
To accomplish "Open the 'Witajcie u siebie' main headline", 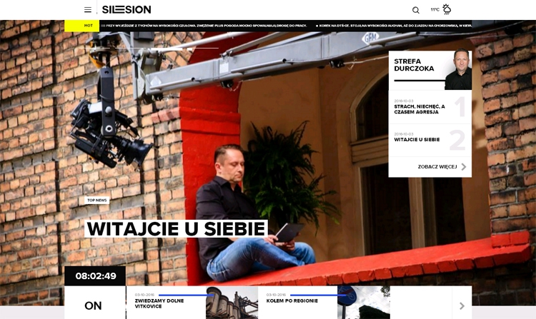I will pos(176,229).
